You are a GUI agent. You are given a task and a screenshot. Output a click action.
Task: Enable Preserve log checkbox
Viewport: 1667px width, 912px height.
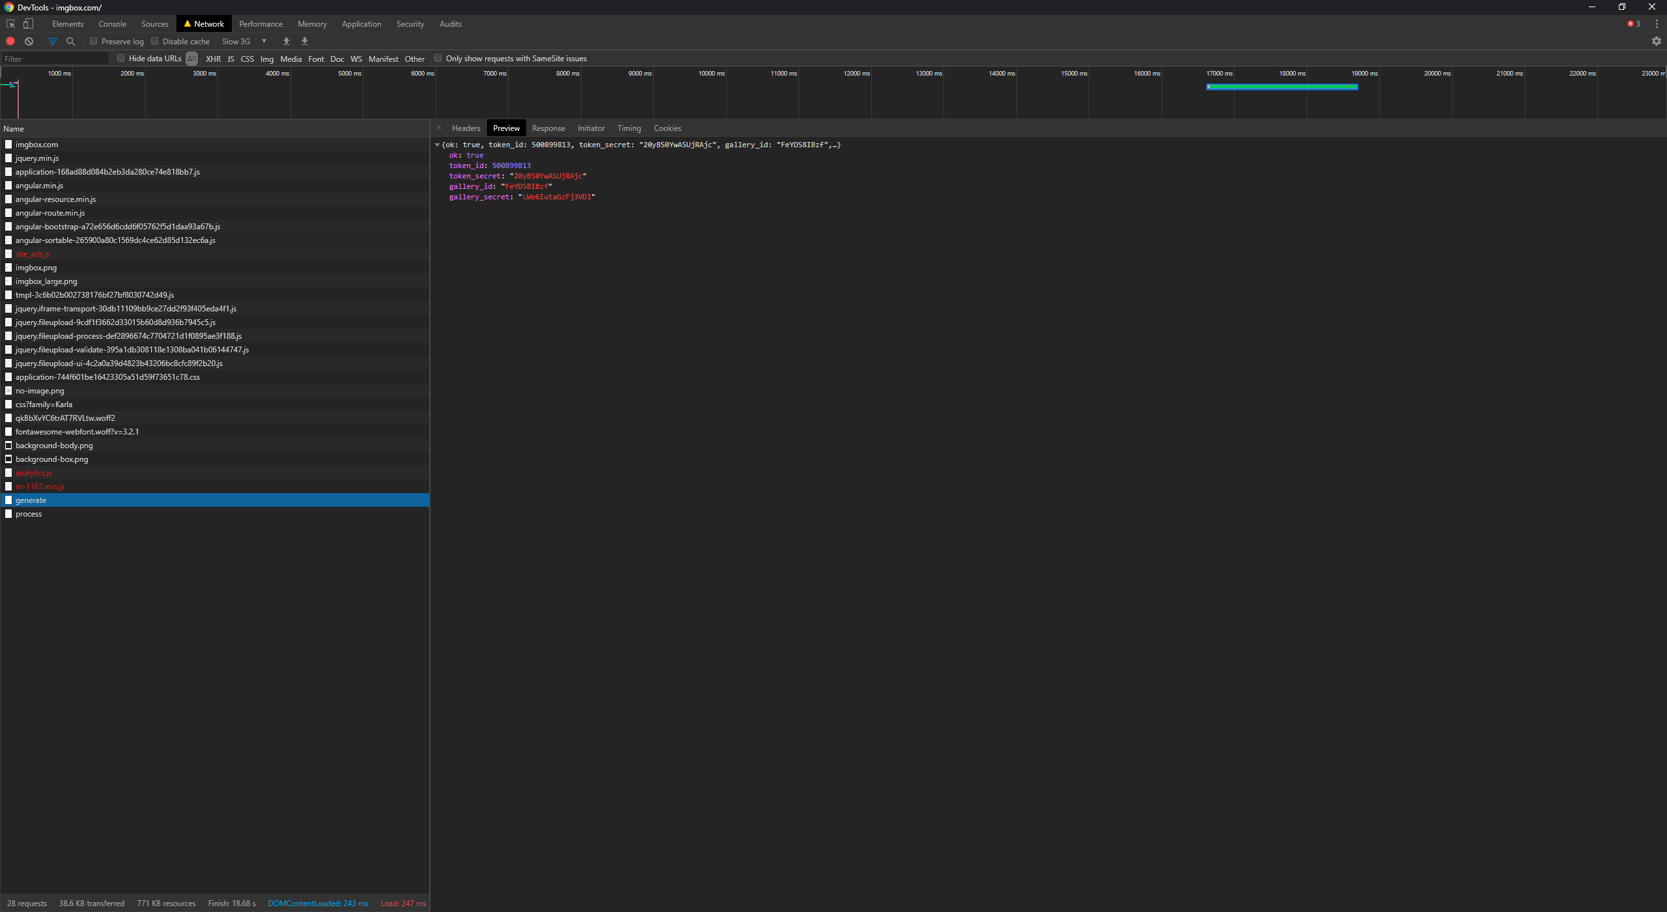click(94, 41)
